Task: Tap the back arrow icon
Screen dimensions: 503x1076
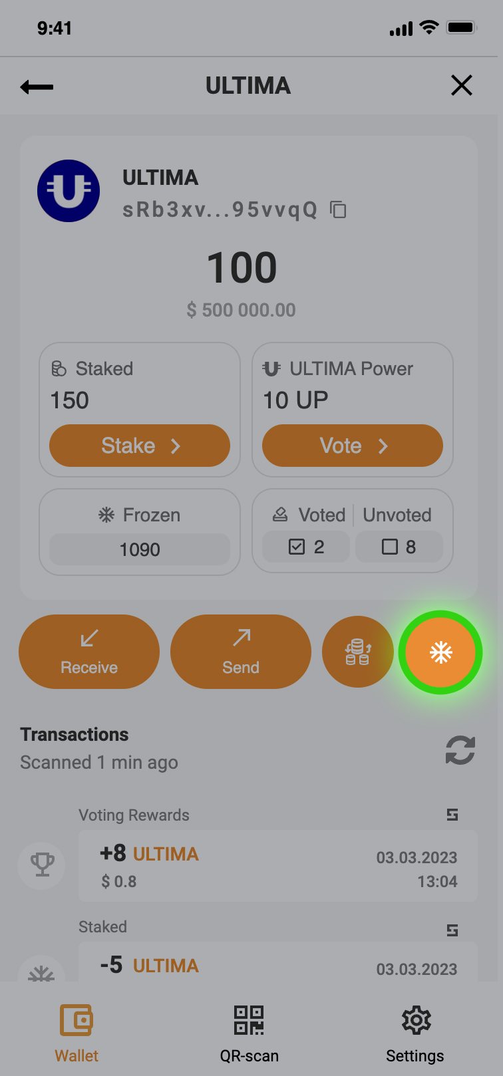Action: [x=37, y=86]
